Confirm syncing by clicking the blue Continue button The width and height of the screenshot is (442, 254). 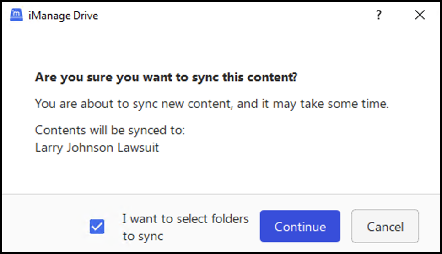(x=300, y=227)
